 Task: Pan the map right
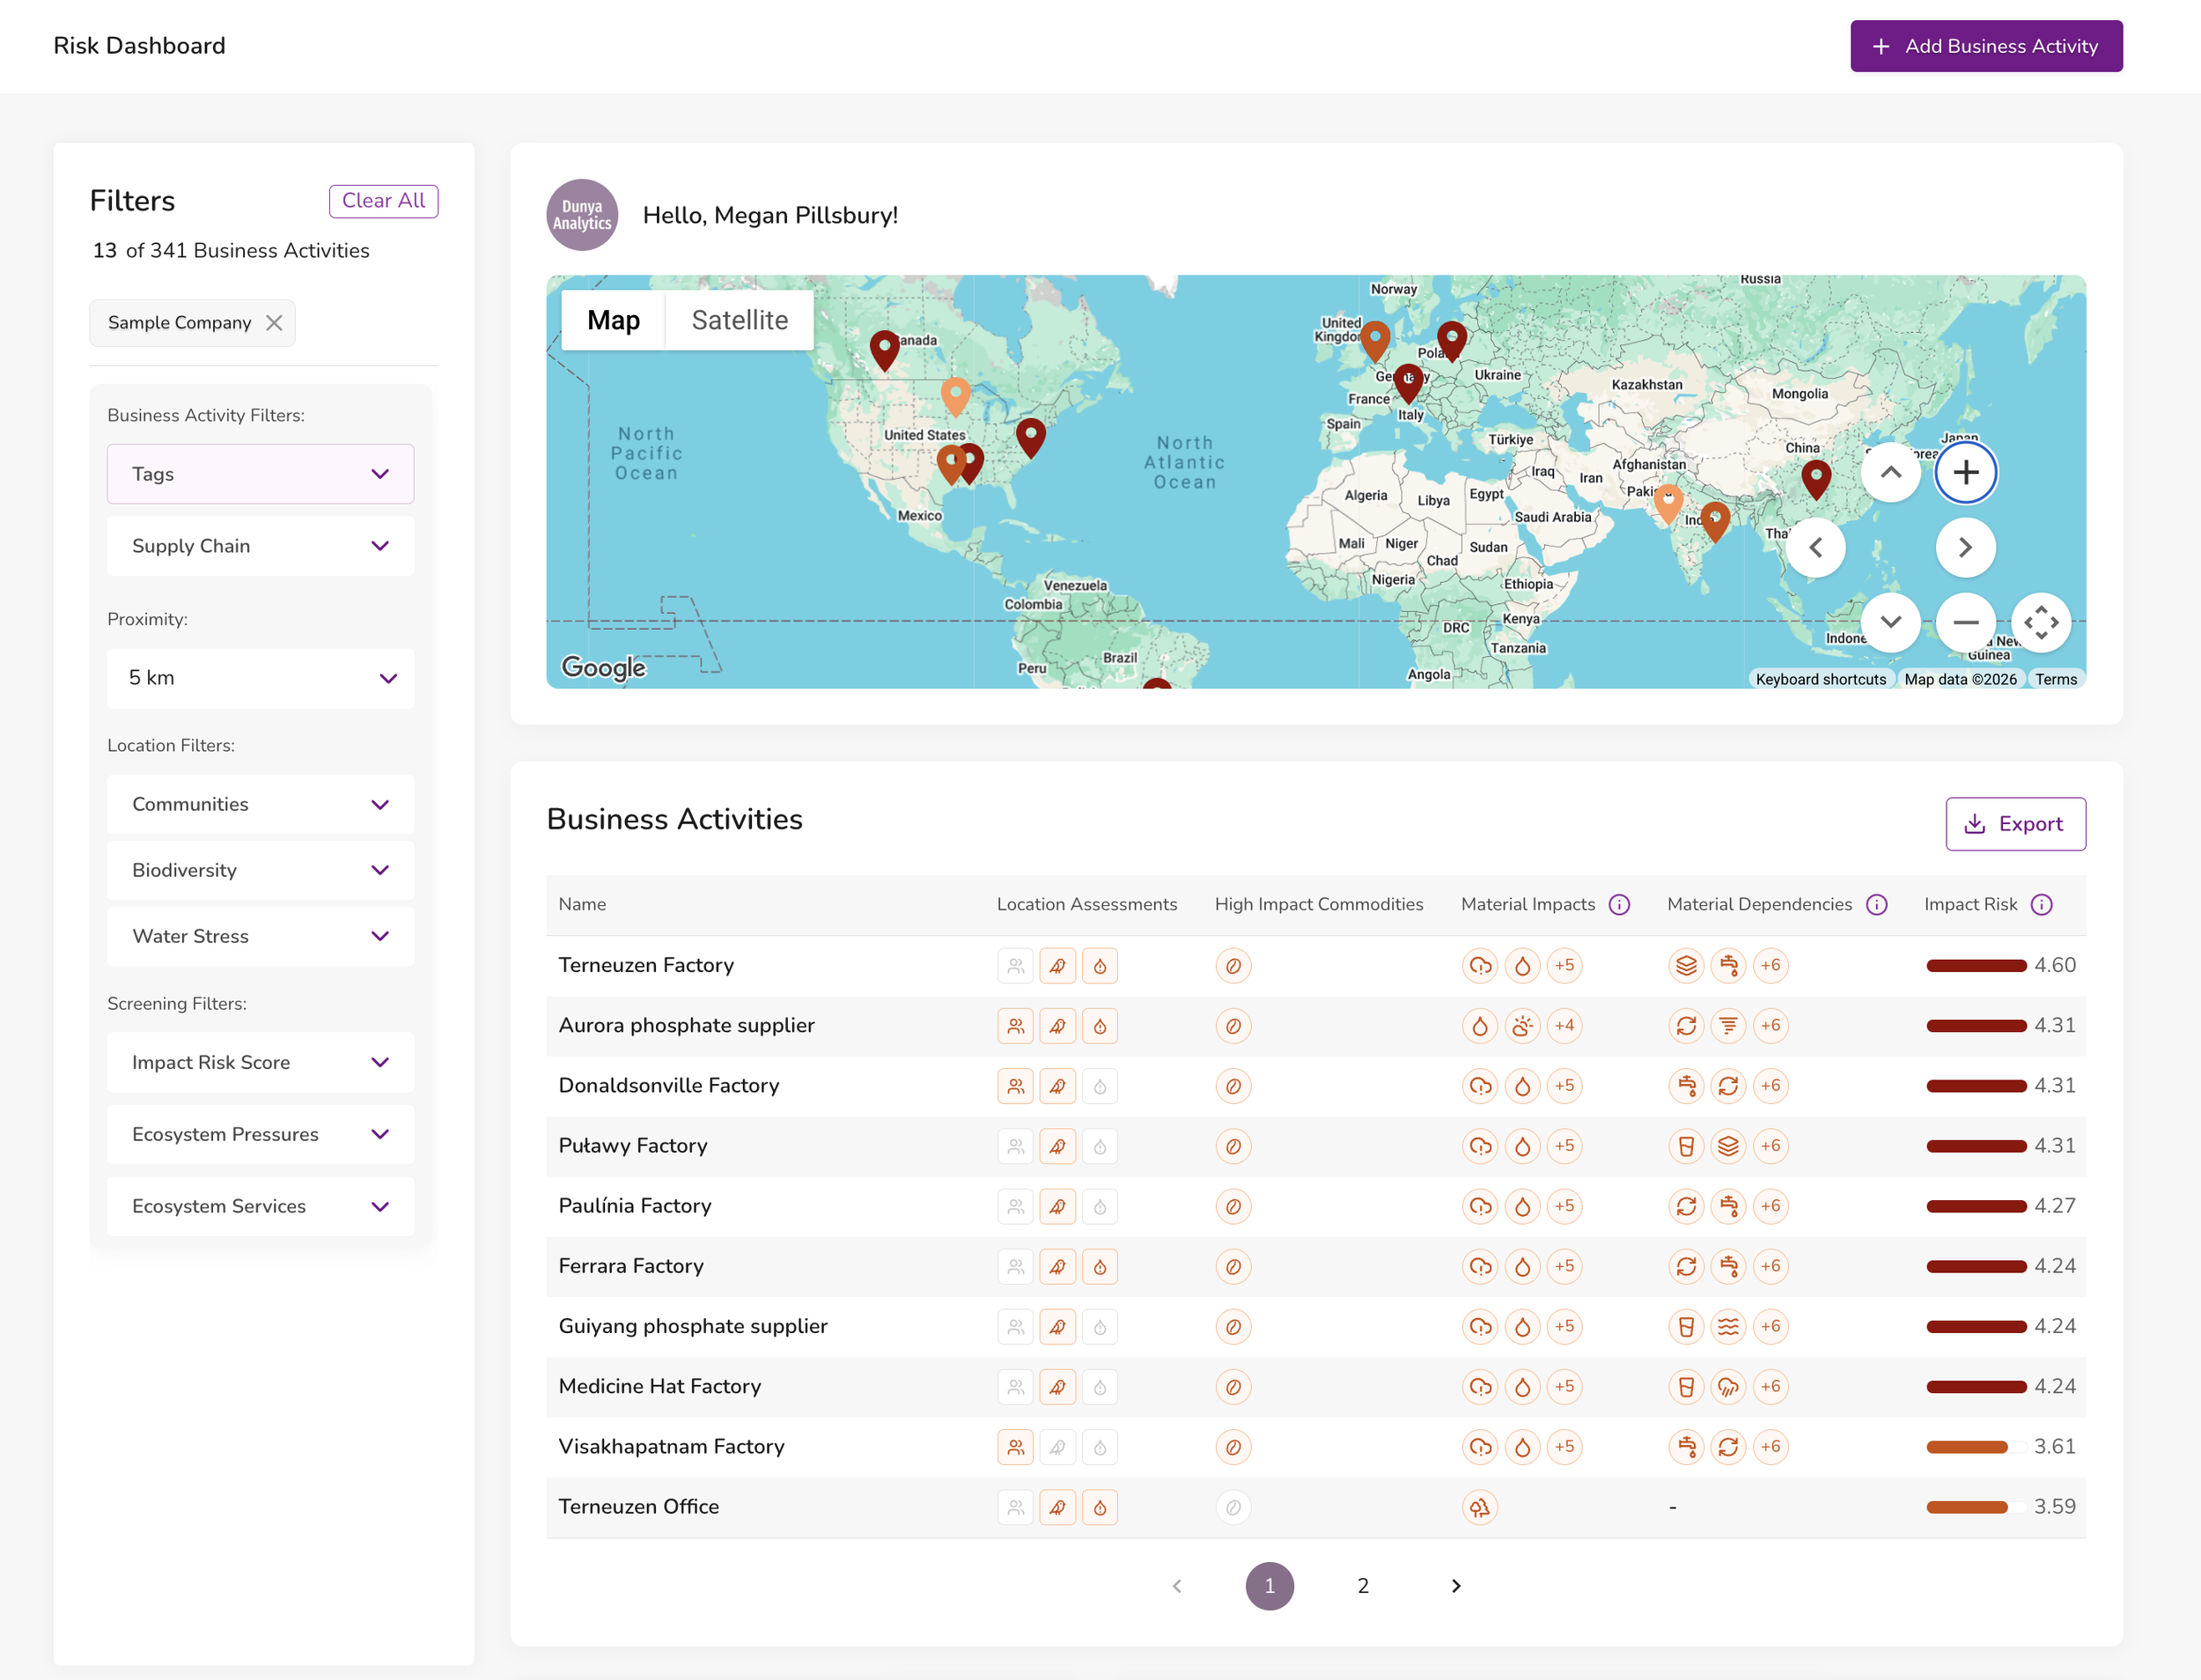[x=1966, y=547]
